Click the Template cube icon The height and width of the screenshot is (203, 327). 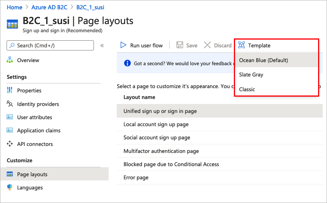tap(242, 45)
